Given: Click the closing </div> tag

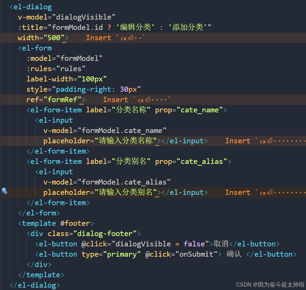Looking at the screenshot, I should pyautogui.click(x=39, y=265).
